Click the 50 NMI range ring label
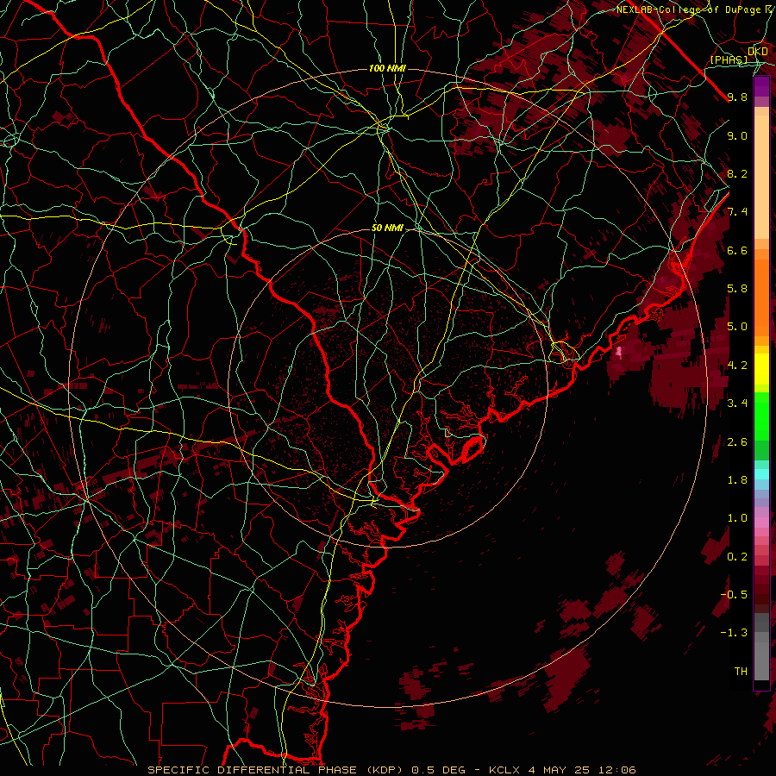This screenshot has height=776, width=776. click(387, 228)
